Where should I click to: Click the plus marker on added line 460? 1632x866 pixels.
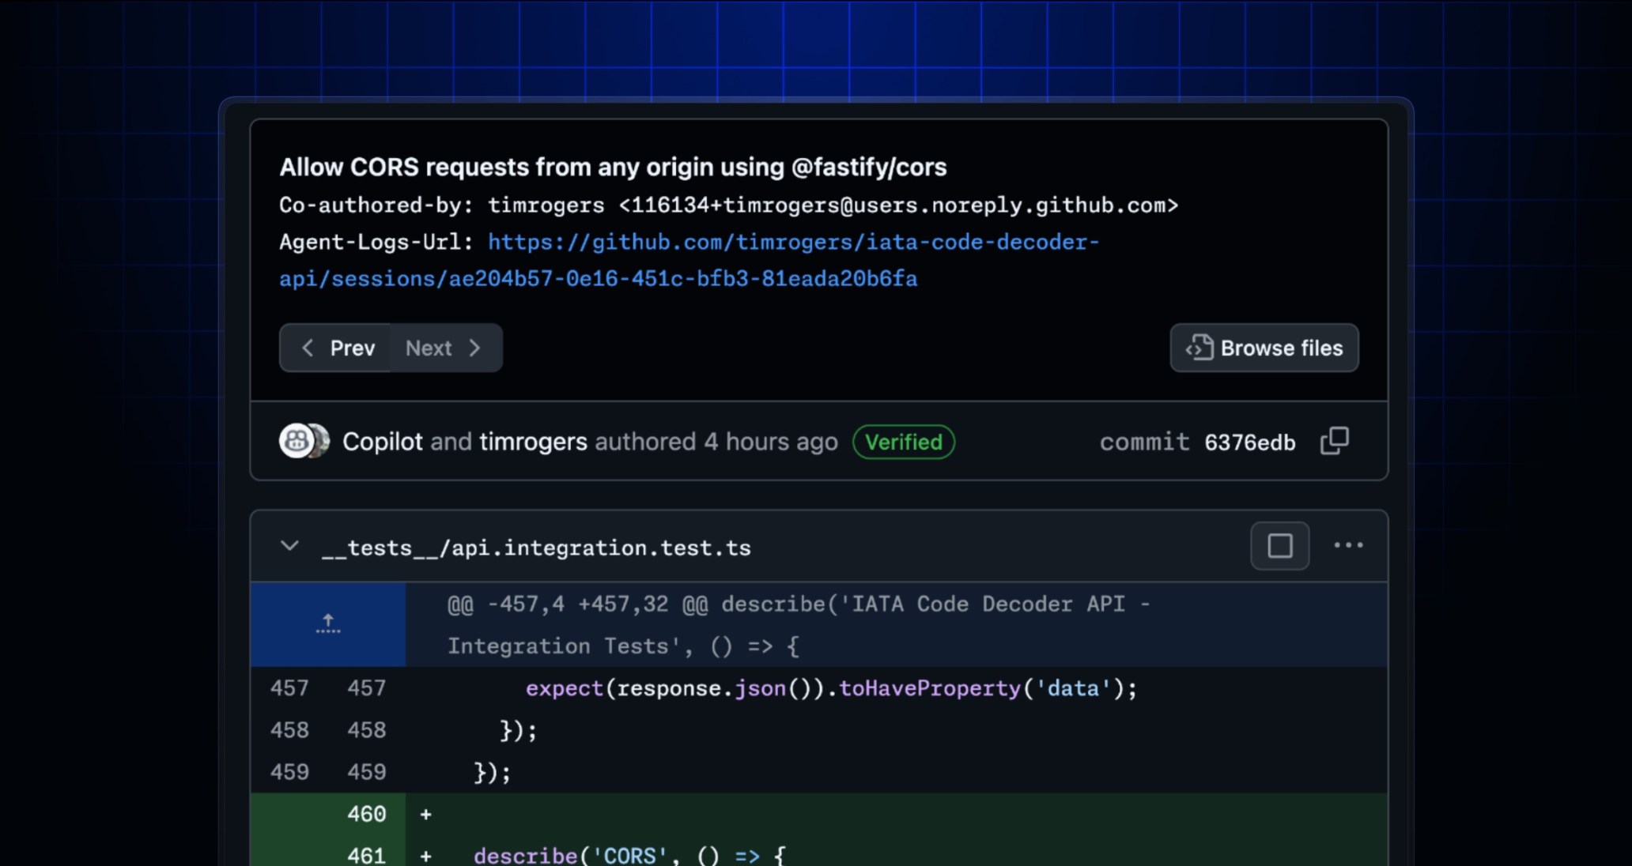(425, 814)
